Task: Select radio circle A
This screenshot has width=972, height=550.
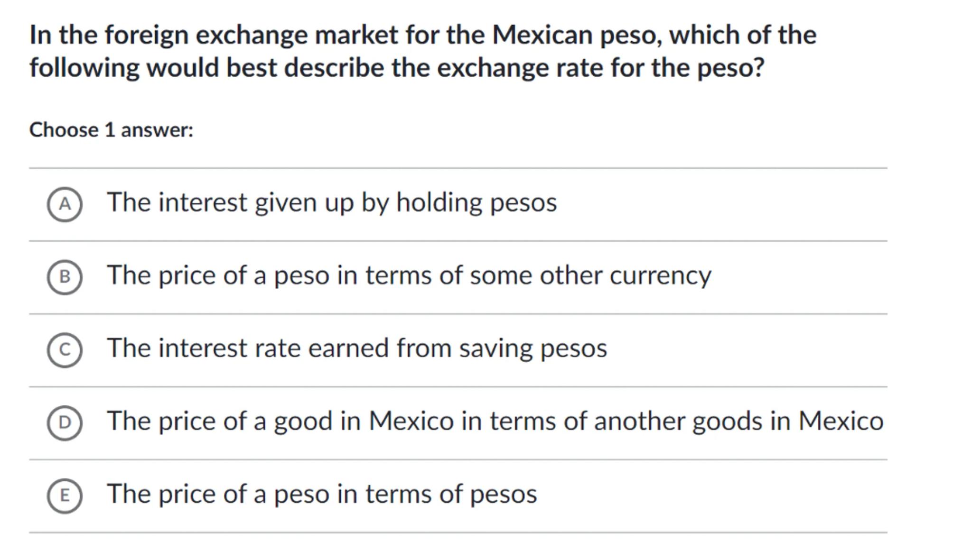Action: tap(65, 204)
